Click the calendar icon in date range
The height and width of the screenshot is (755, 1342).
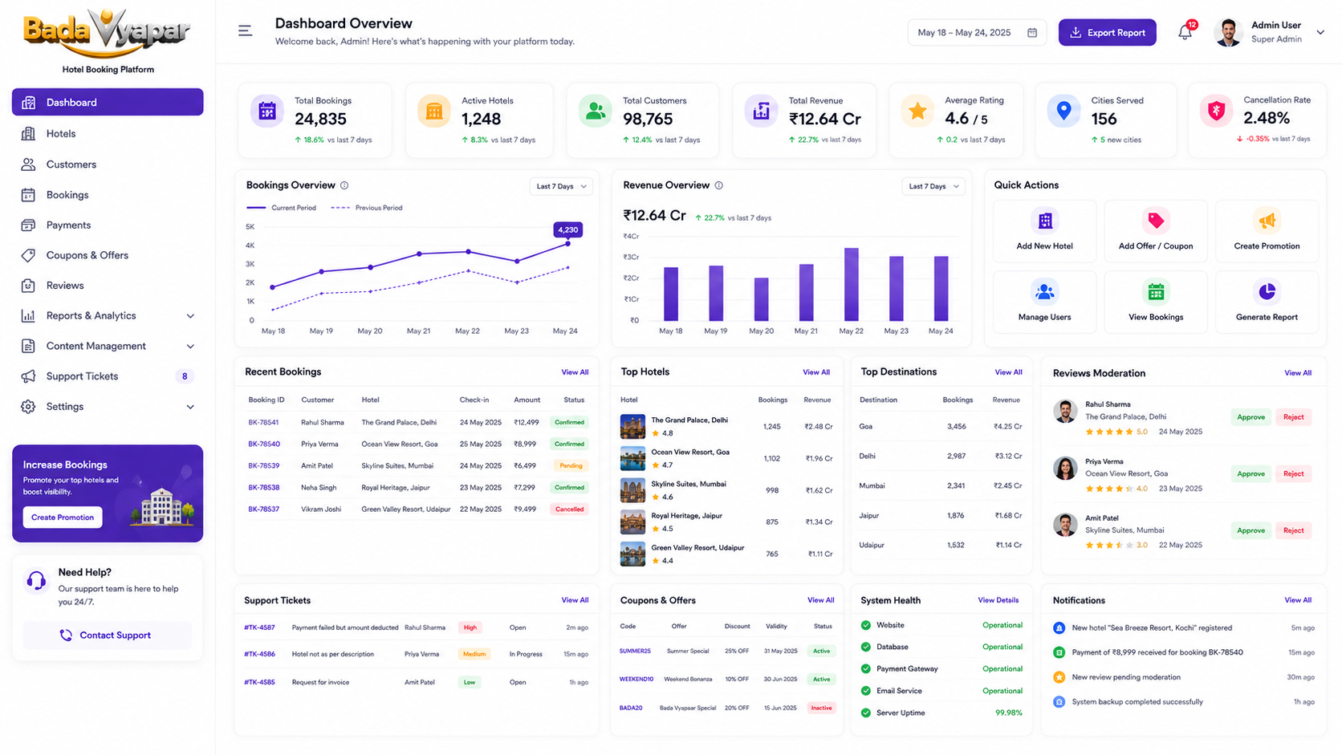1032,33
